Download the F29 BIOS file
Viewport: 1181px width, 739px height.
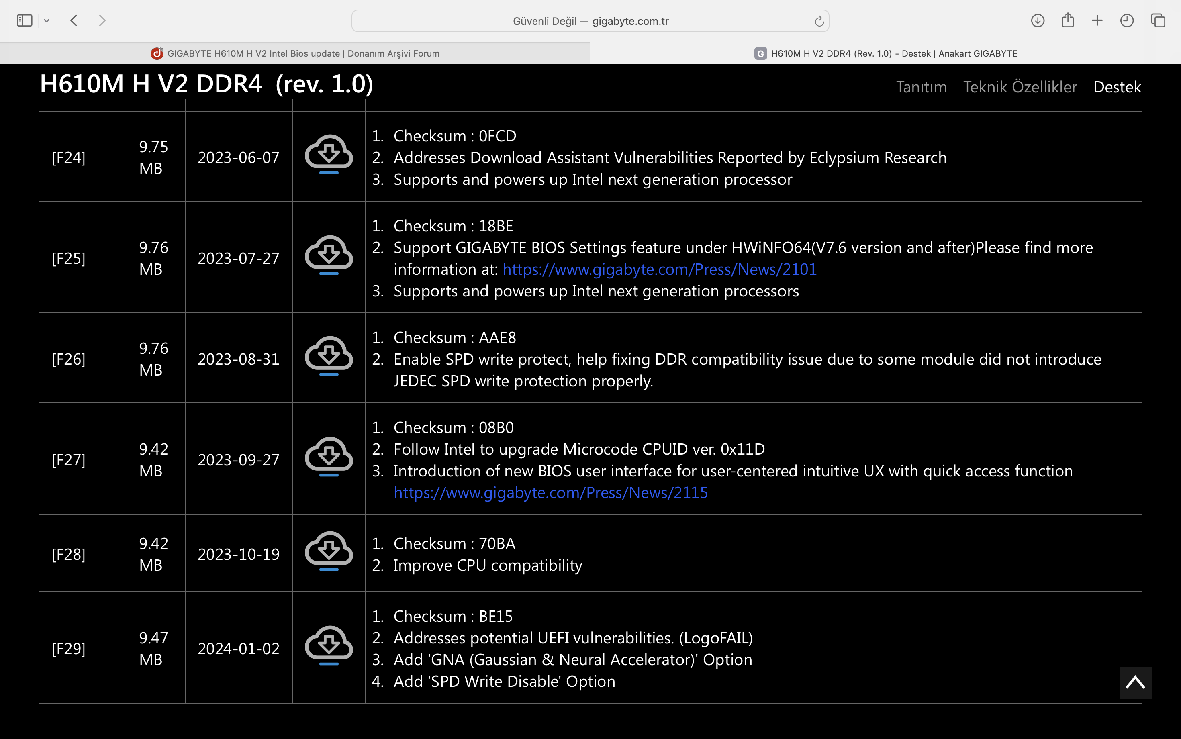(329, 645)
